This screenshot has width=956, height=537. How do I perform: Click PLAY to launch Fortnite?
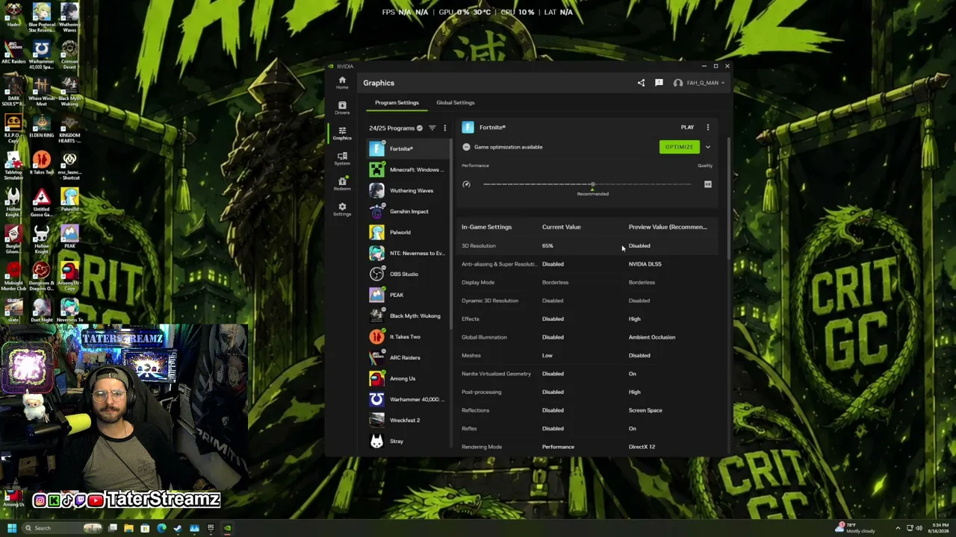tap(687, 128)
